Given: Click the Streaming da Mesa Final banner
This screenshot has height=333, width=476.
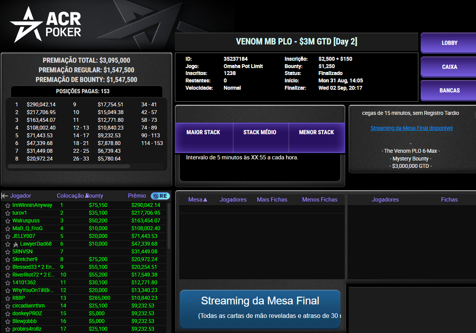Looking at the screenshot, I should (x=260, y=309).
